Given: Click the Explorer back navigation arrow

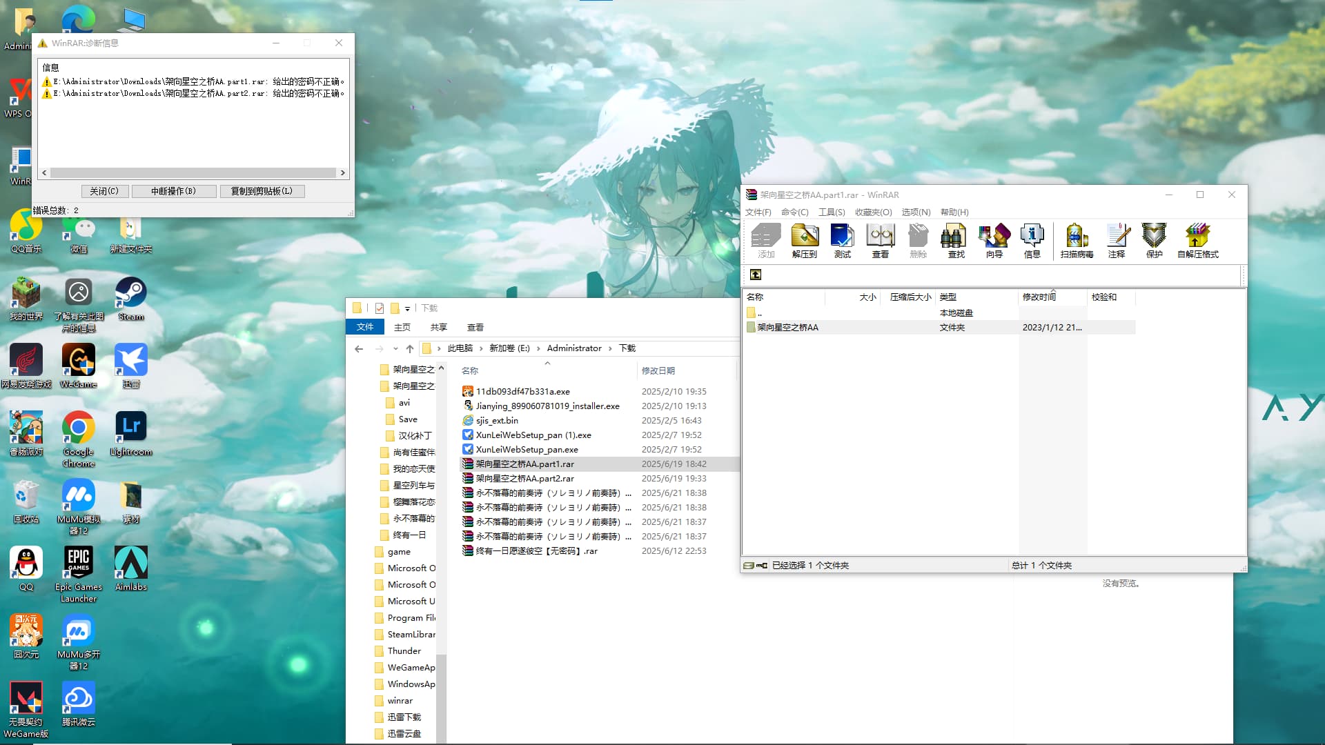Looking at the screenshot, I should click(x=359, y=348).
